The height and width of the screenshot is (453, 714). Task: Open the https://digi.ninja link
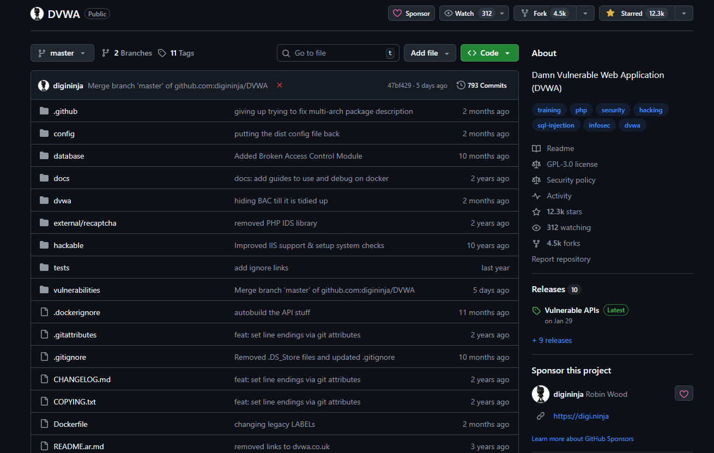(x=581, y=416)
